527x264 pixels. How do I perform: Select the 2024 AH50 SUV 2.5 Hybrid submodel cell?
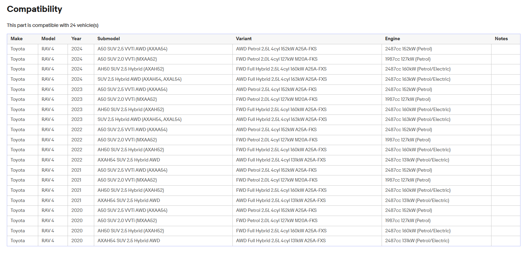(x=163, y=69)
